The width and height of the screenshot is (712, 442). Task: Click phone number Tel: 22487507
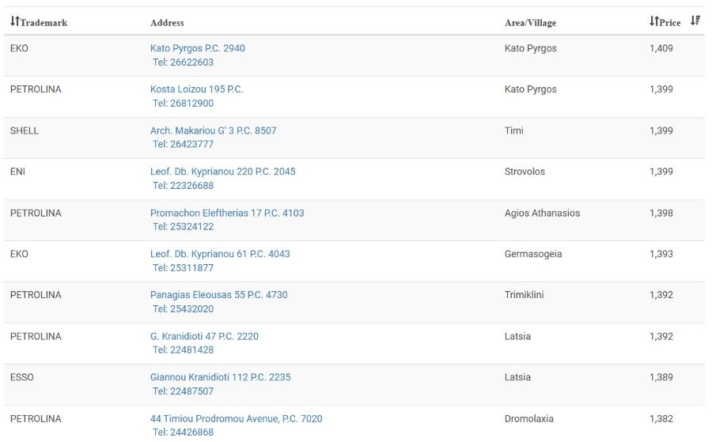183,391
